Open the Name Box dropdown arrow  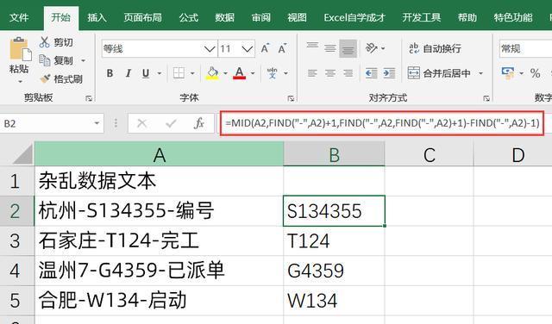pyautogui.click(x=97, y=123)
